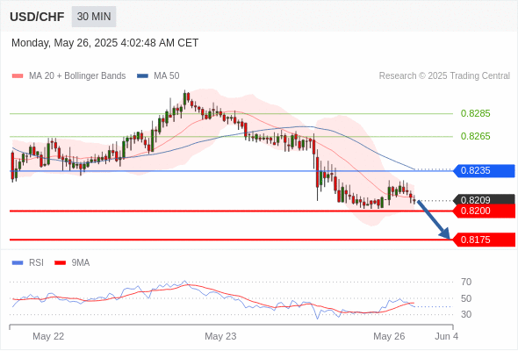
Task: Toggle the MA 20 + Bollinger Bands legend label
Action: click(77, 76)
